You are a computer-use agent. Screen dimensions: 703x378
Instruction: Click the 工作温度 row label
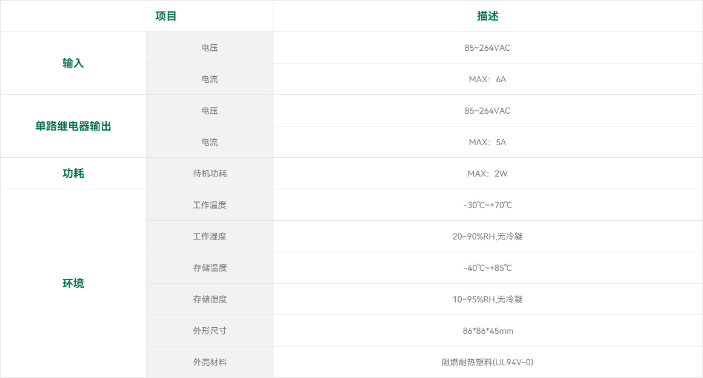click(210, 205)
